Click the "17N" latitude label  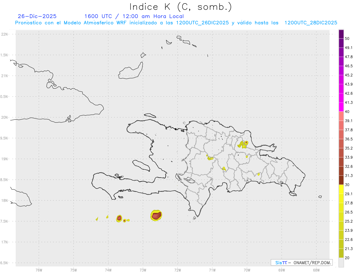pos(5,242)
